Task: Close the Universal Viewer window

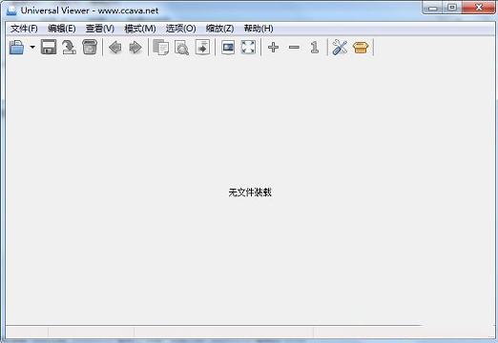Action: click(479, 8)
